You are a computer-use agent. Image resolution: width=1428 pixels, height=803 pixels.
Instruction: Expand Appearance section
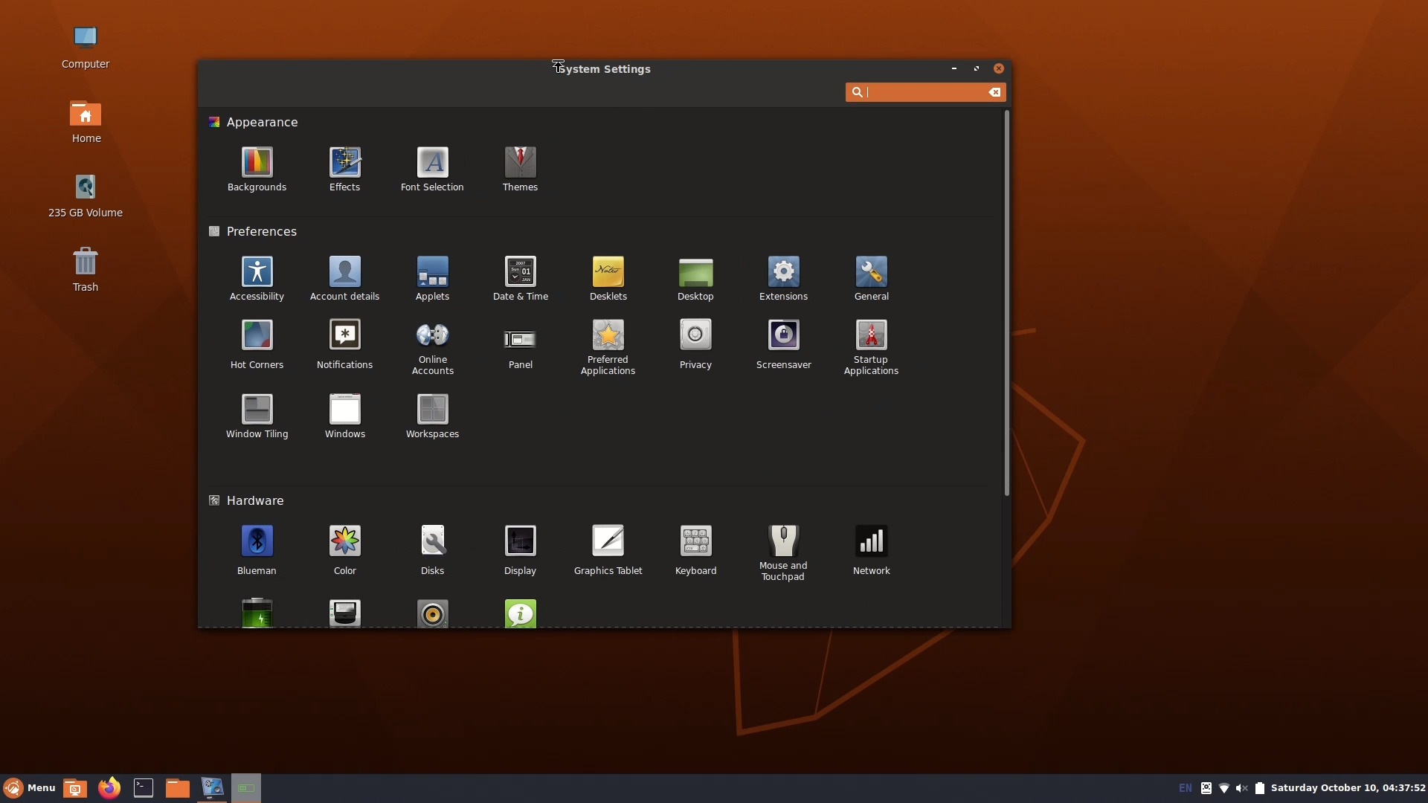(x=262, y=122)
